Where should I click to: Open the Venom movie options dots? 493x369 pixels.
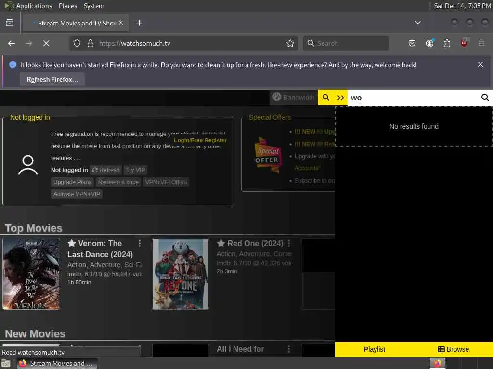(x=140, y=243)
